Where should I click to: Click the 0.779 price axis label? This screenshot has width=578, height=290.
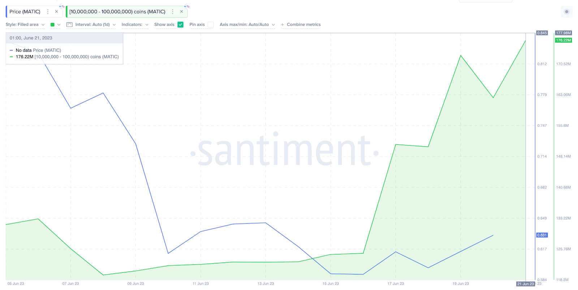click(542, 95)
